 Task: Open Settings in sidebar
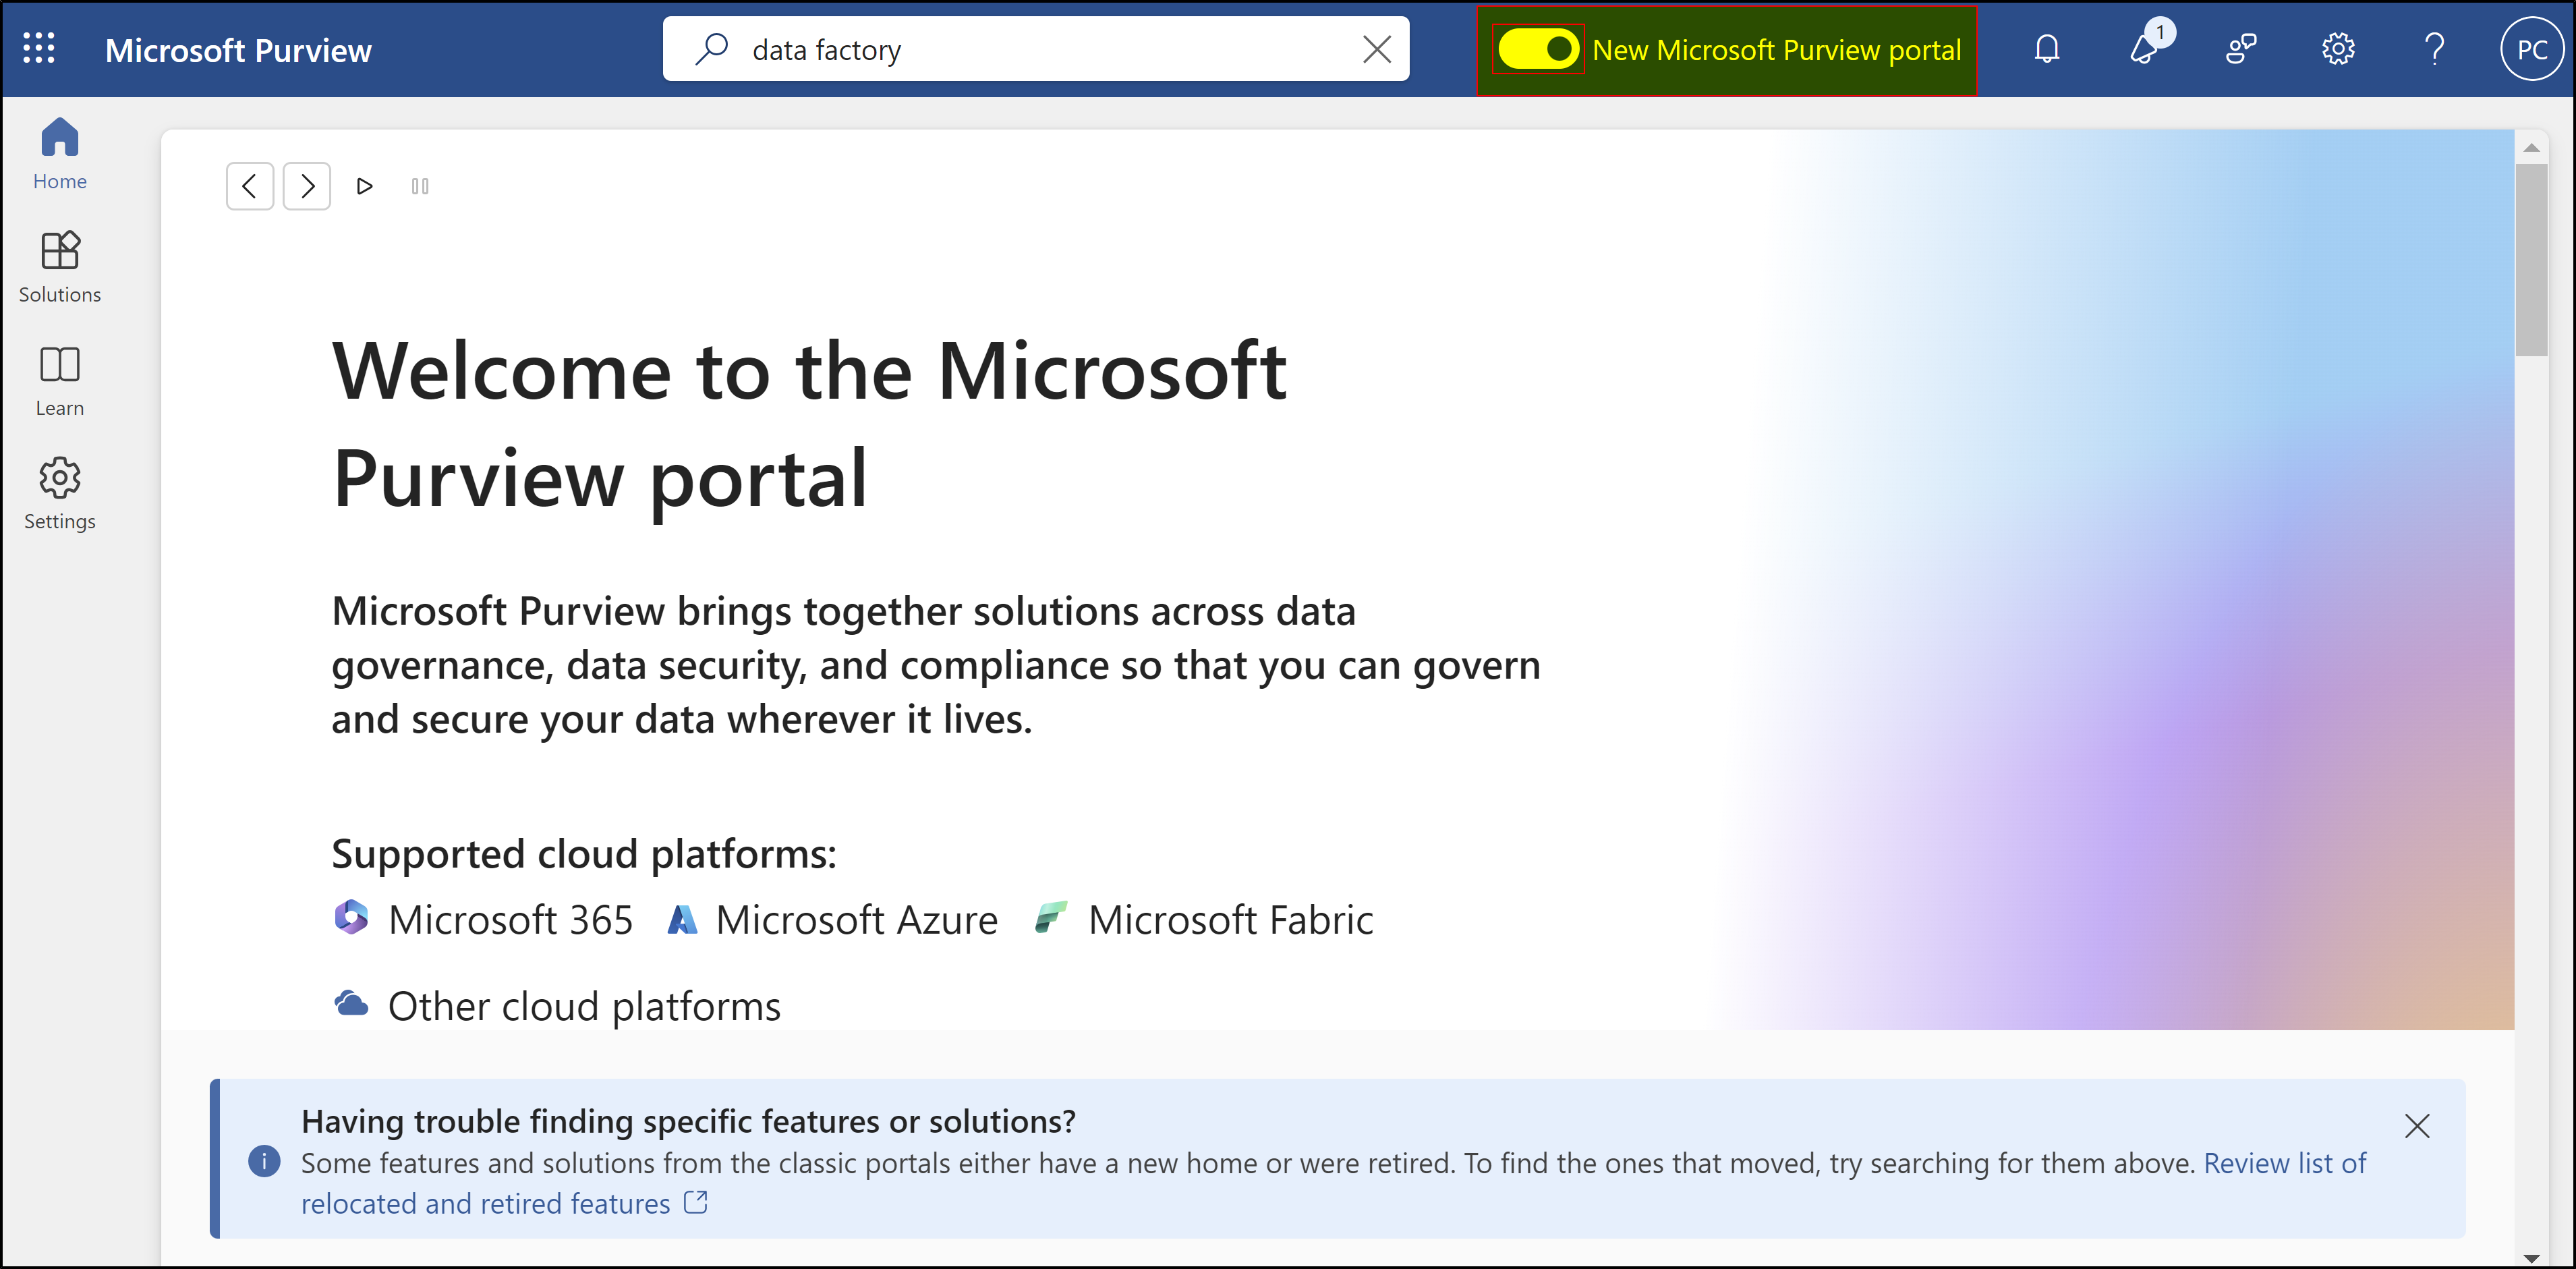click(60, 494)
